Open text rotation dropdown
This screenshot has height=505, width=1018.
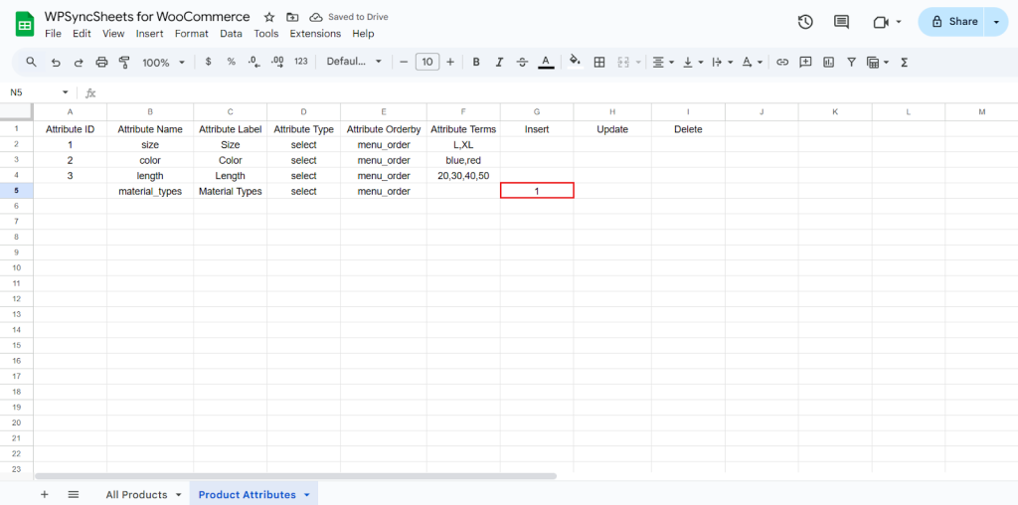pyautogui.click(x=752, y=63)
